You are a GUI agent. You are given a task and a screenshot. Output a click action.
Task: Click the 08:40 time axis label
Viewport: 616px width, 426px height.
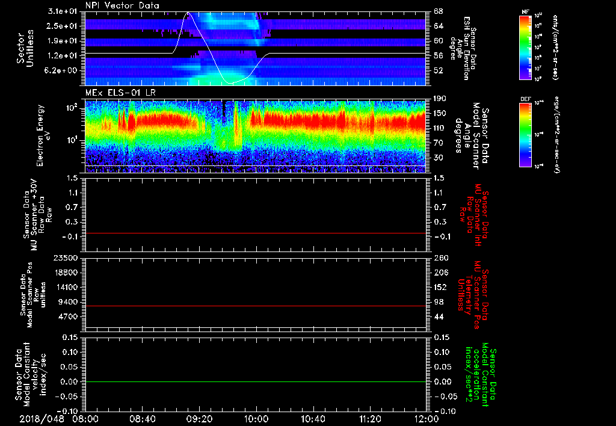pyautogui.click(x=143, y=418)
